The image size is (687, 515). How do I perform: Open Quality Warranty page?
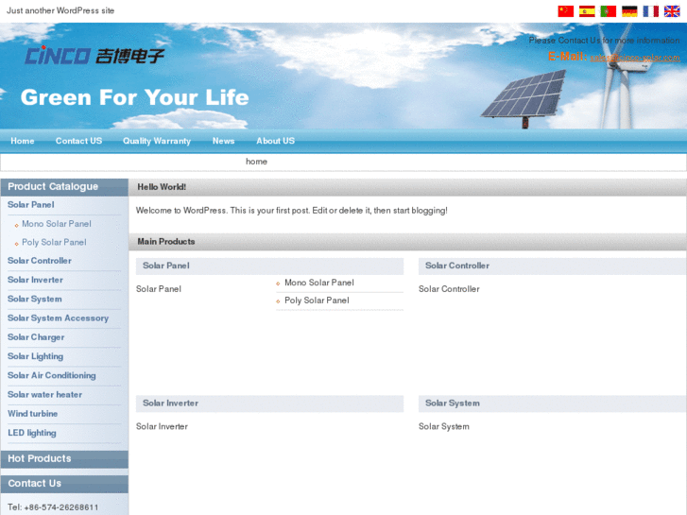157,141
